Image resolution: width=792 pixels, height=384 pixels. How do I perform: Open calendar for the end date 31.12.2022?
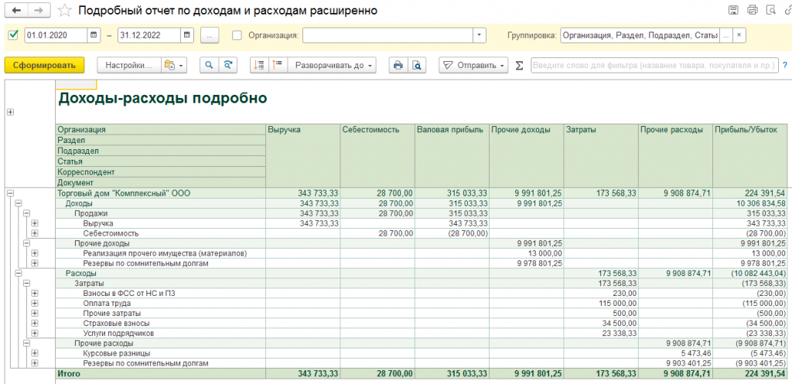187,36
